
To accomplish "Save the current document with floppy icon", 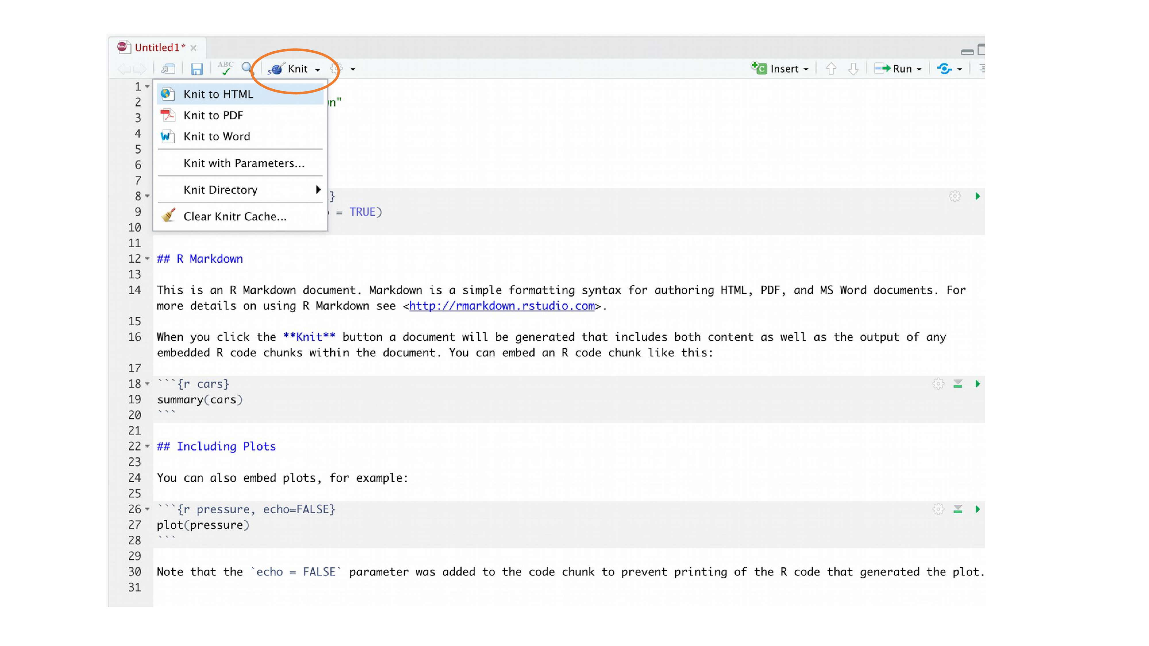I will (x=197, y=69).
